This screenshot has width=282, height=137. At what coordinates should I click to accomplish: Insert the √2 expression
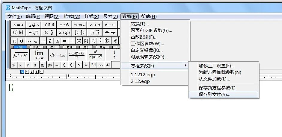(108, 65)
